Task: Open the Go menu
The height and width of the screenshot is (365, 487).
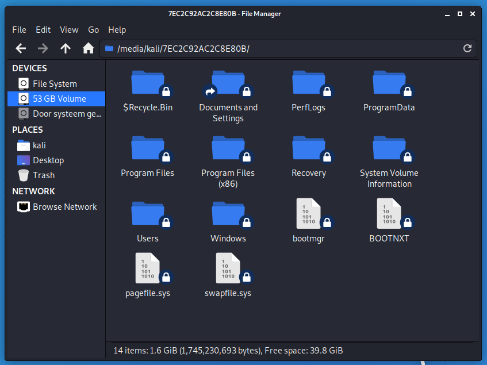Action: click(x=94, y=30)
